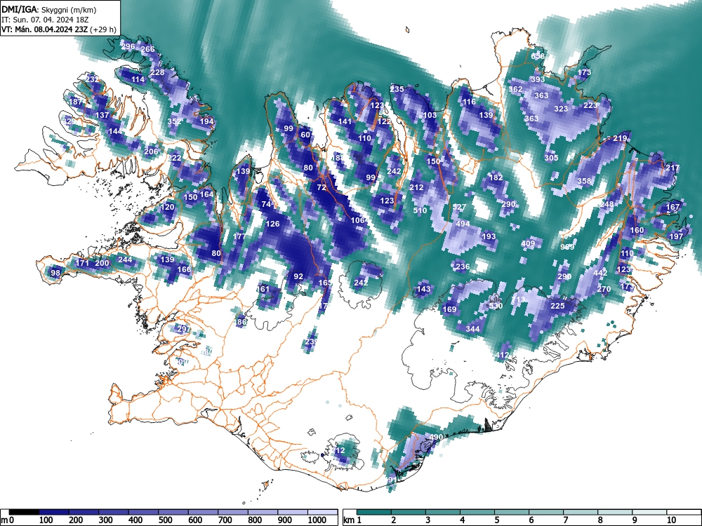This screenshot has width=702, height=526.
Task: Click the visibility value 329
Action: (x=69, y=121)
